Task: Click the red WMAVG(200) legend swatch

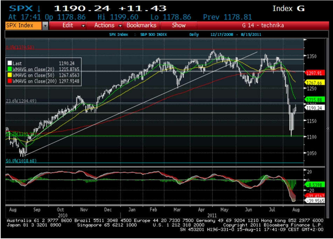Action: [x=9, y=81]
